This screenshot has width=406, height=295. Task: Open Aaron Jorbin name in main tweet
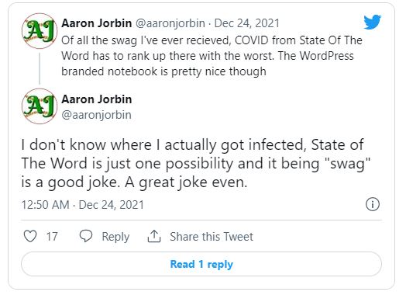pos(97,99)
